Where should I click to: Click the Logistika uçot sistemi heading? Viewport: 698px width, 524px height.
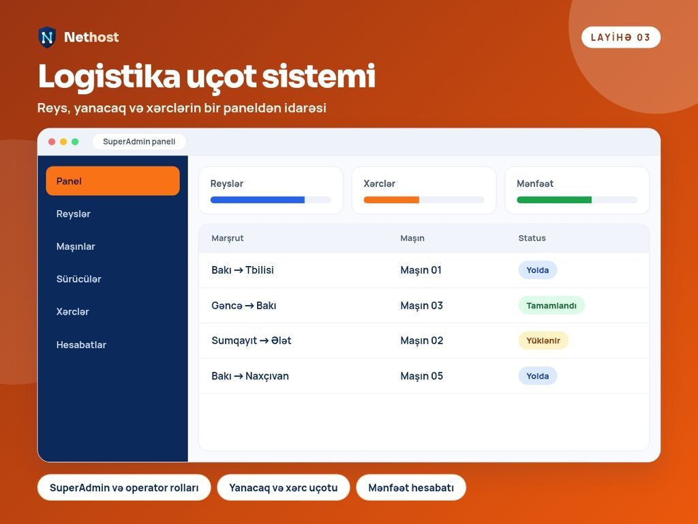[x=207, y=76]
